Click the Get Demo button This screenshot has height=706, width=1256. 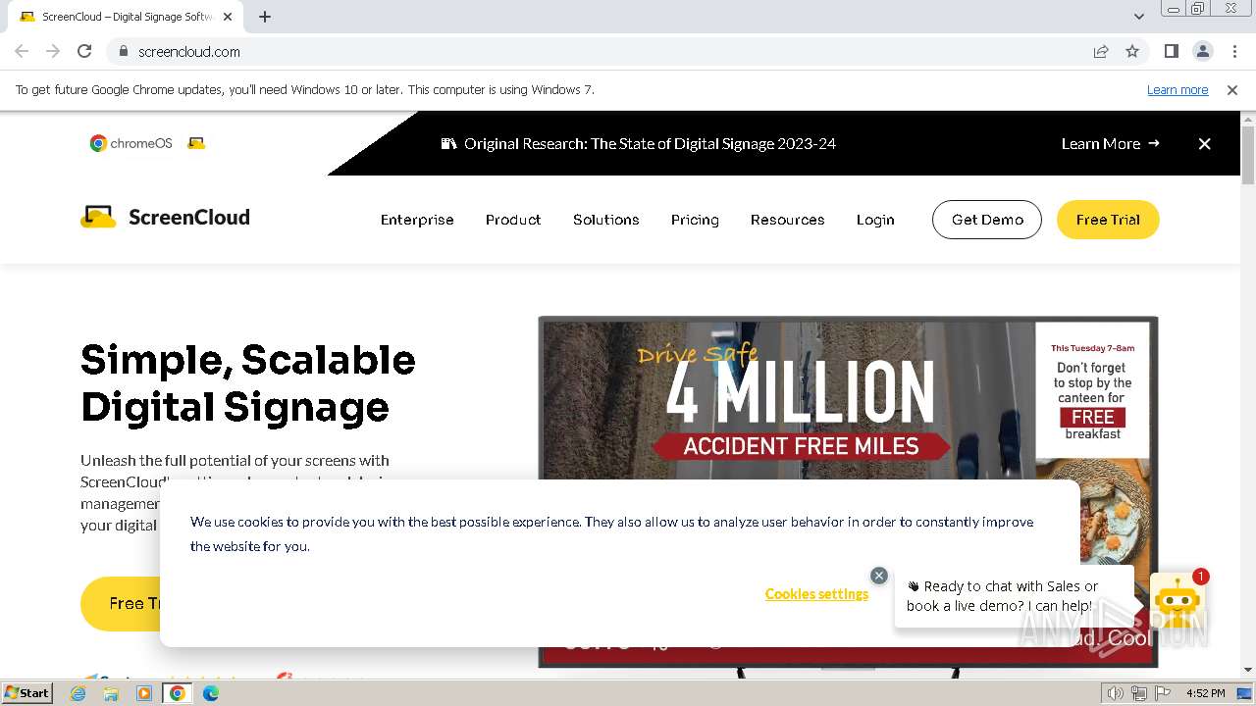pos(987,220)
